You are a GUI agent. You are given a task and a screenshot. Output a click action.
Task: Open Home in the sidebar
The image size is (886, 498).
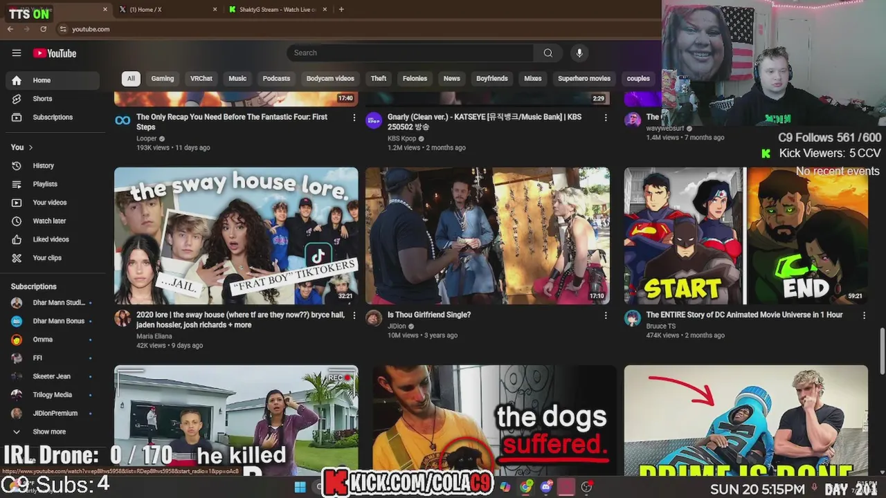pos(53,80)
